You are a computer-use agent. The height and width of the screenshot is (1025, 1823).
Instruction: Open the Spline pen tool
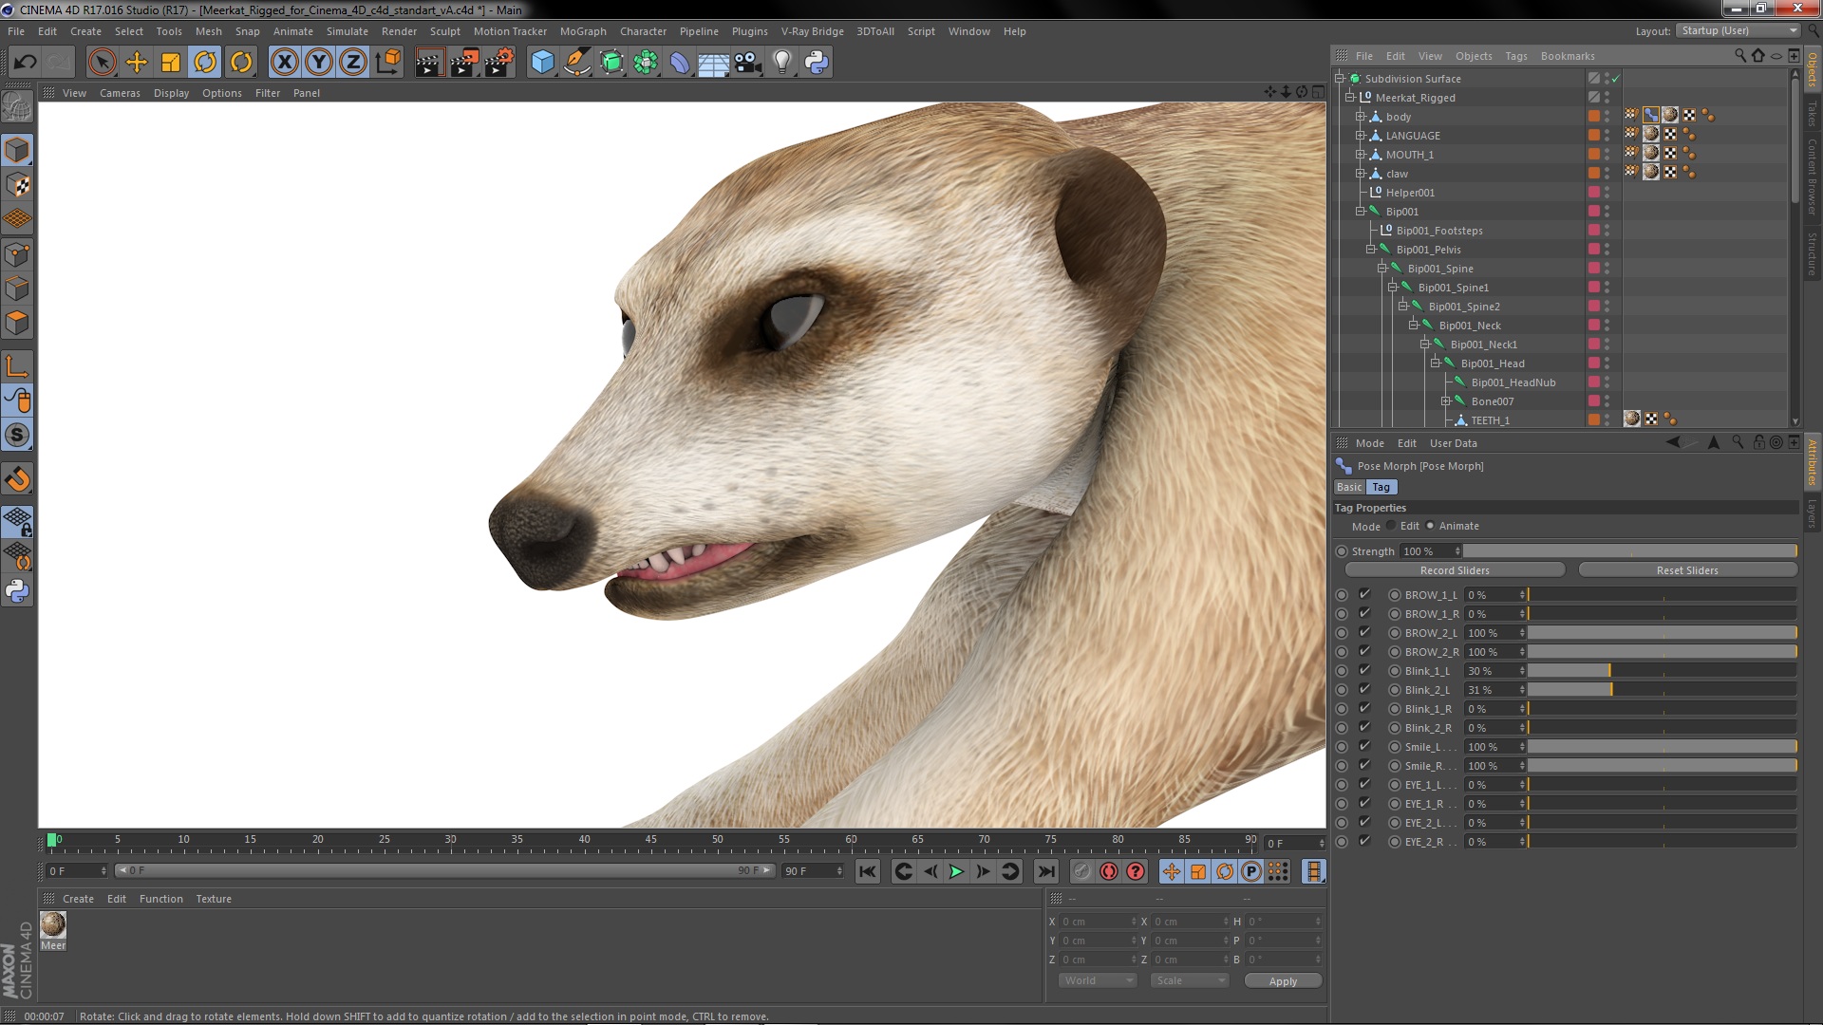point(576,63)
